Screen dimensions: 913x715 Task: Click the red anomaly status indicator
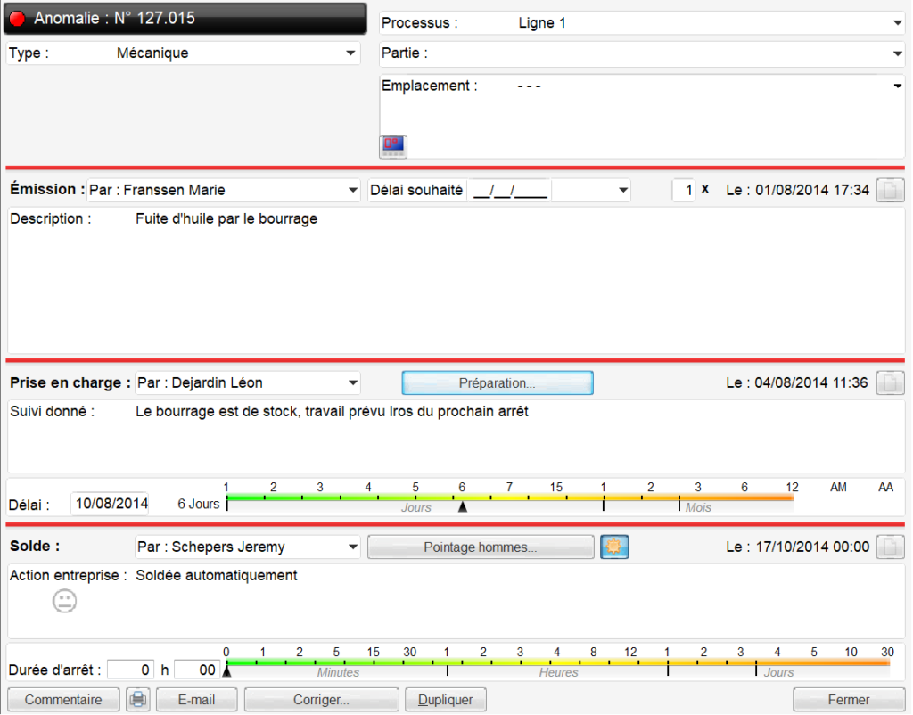[x=18, y=19]
